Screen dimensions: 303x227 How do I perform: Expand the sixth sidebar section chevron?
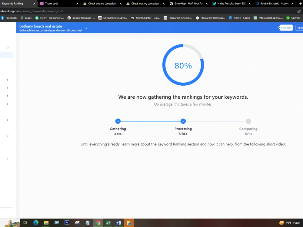tap(8, 120)
